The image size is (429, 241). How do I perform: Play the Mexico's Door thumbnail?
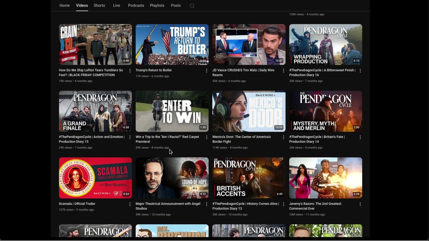(249, 111)
